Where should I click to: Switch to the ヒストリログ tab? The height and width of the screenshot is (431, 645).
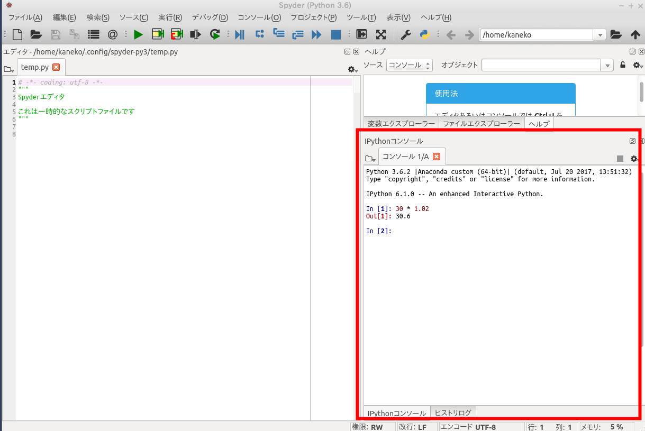pos(453,413)
